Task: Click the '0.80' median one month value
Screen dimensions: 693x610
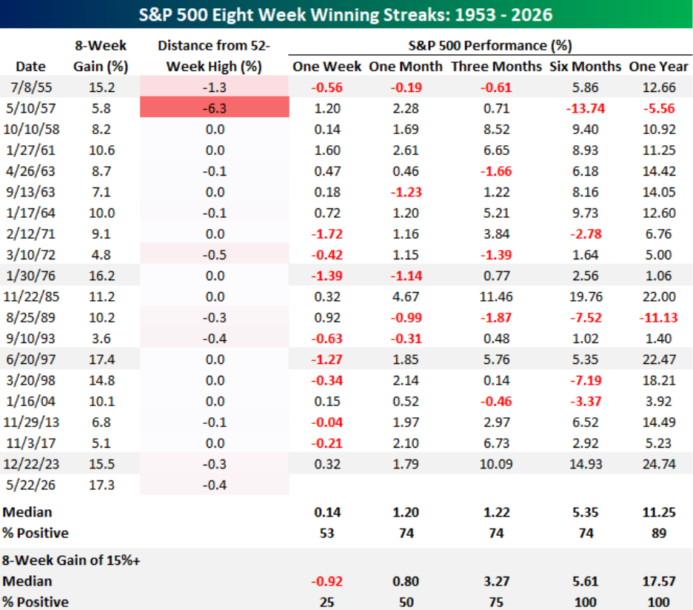Action: point(406,581)
